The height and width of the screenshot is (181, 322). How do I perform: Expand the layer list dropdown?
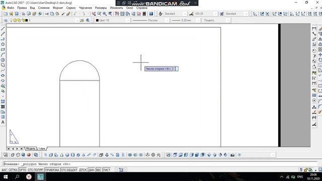77,20
